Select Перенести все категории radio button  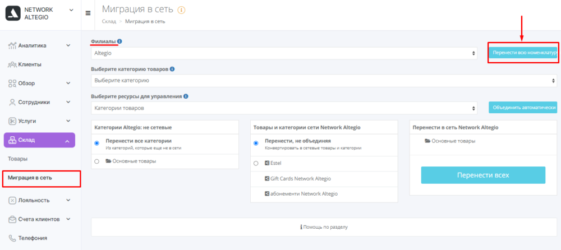[96, 143]
